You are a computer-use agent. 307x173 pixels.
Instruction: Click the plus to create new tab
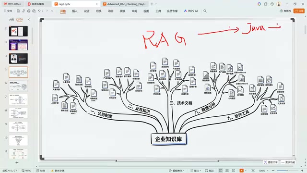(x=152, y=4)
